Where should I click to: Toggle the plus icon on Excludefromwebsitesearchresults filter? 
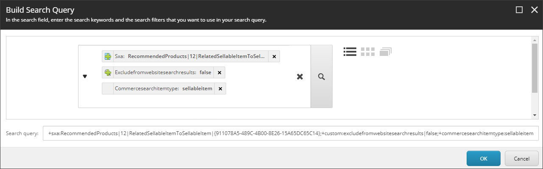108,72
